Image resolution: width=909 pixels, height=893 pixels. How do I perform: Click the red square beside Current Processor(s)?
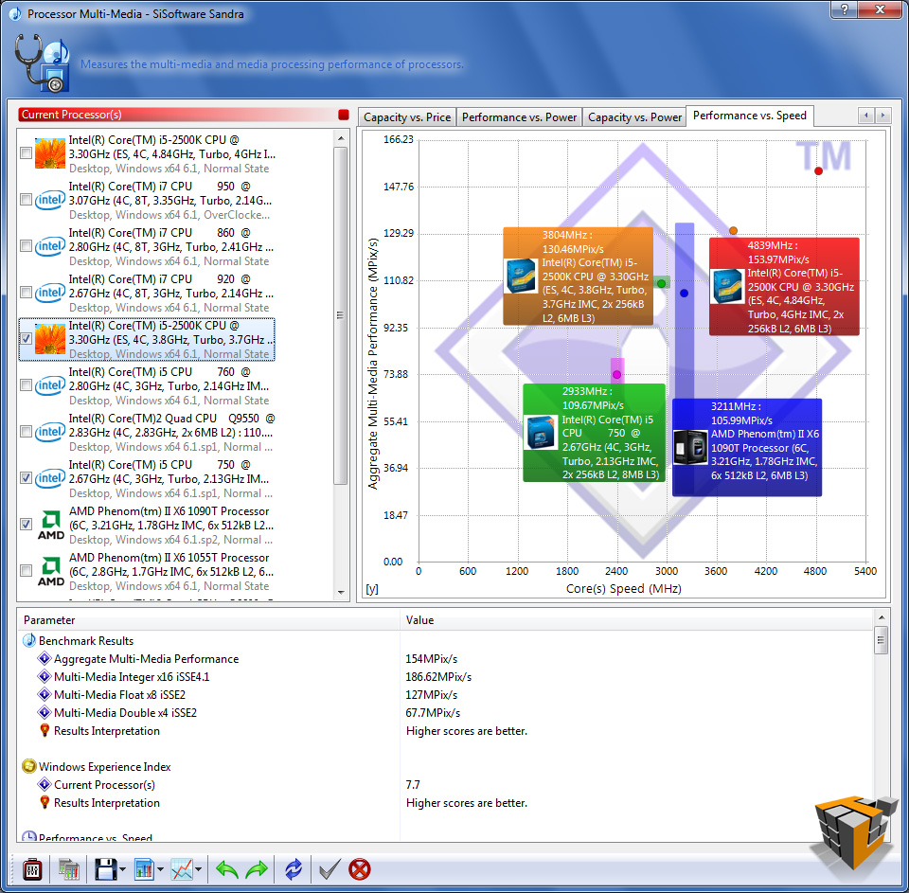pyautogui.click(x=343, y=115)
